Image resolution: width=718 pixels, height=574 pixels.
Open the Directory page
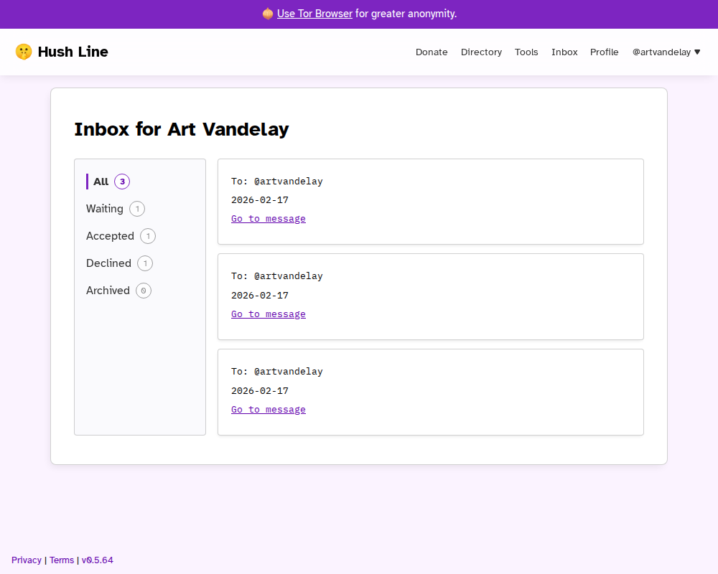pos(481,52)
